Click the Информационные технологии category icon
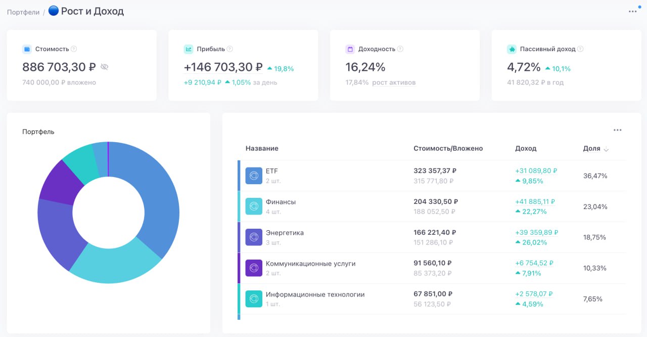The width and height of the screenshot is (647, 337). click(254, 299)
